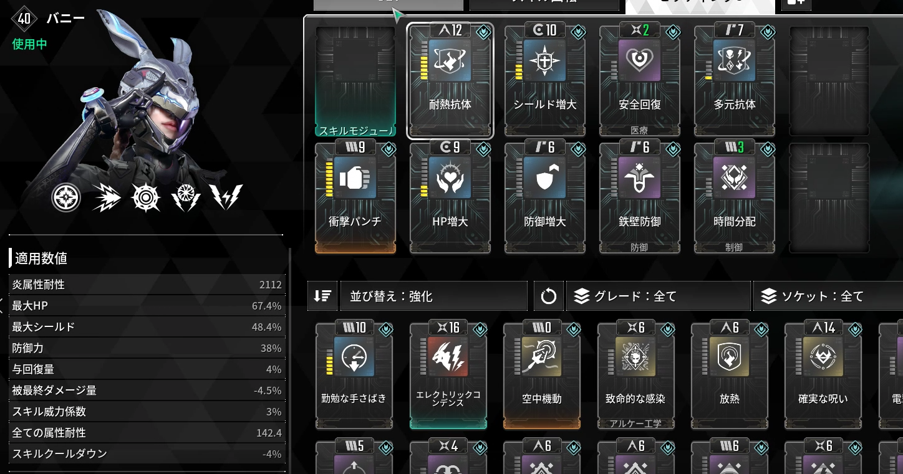Open the グレード：全て filter dropdown
The height and width of the screenshot is (474, 903).
658,296
